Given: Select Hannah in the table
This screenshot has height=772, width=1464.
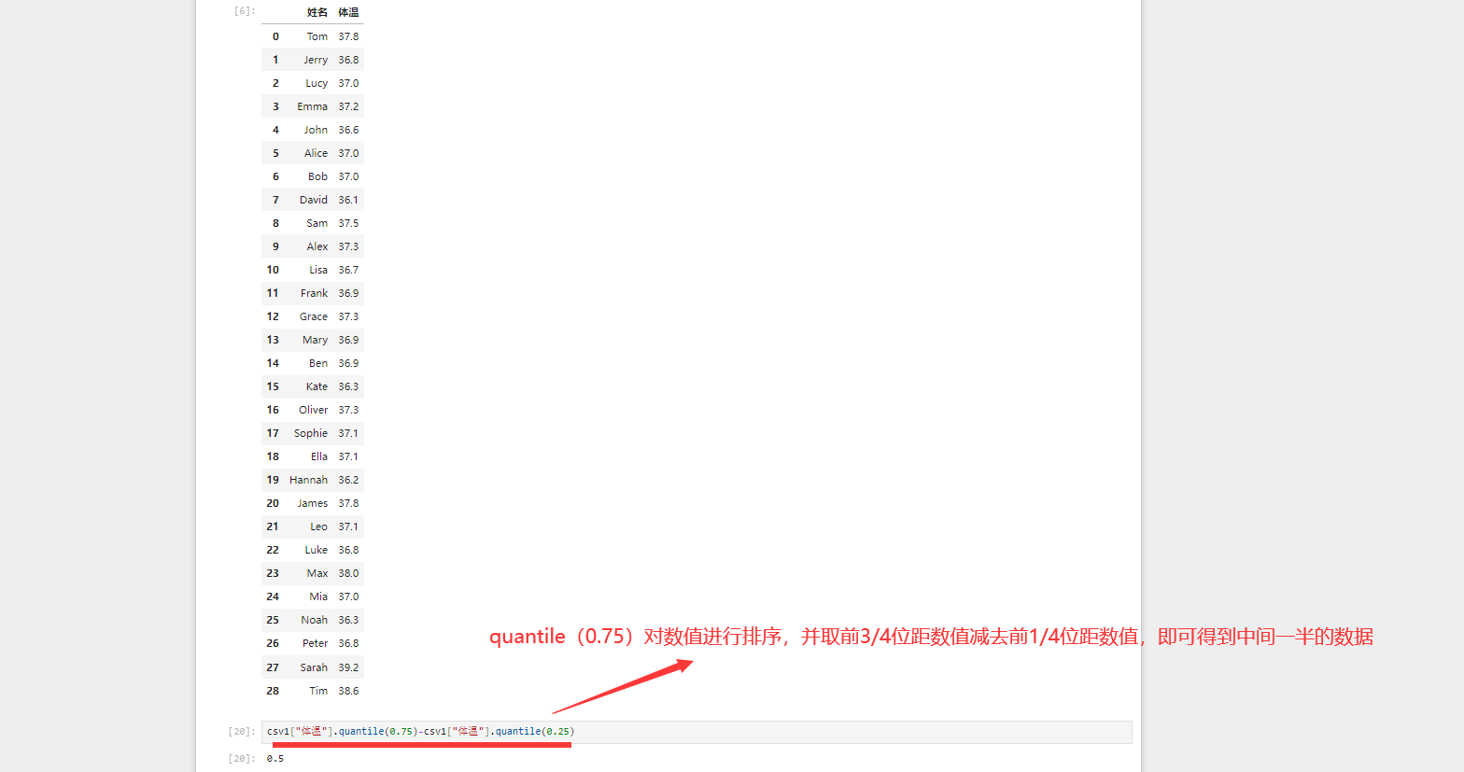Looking at the screenshot, I should [309, 480].
